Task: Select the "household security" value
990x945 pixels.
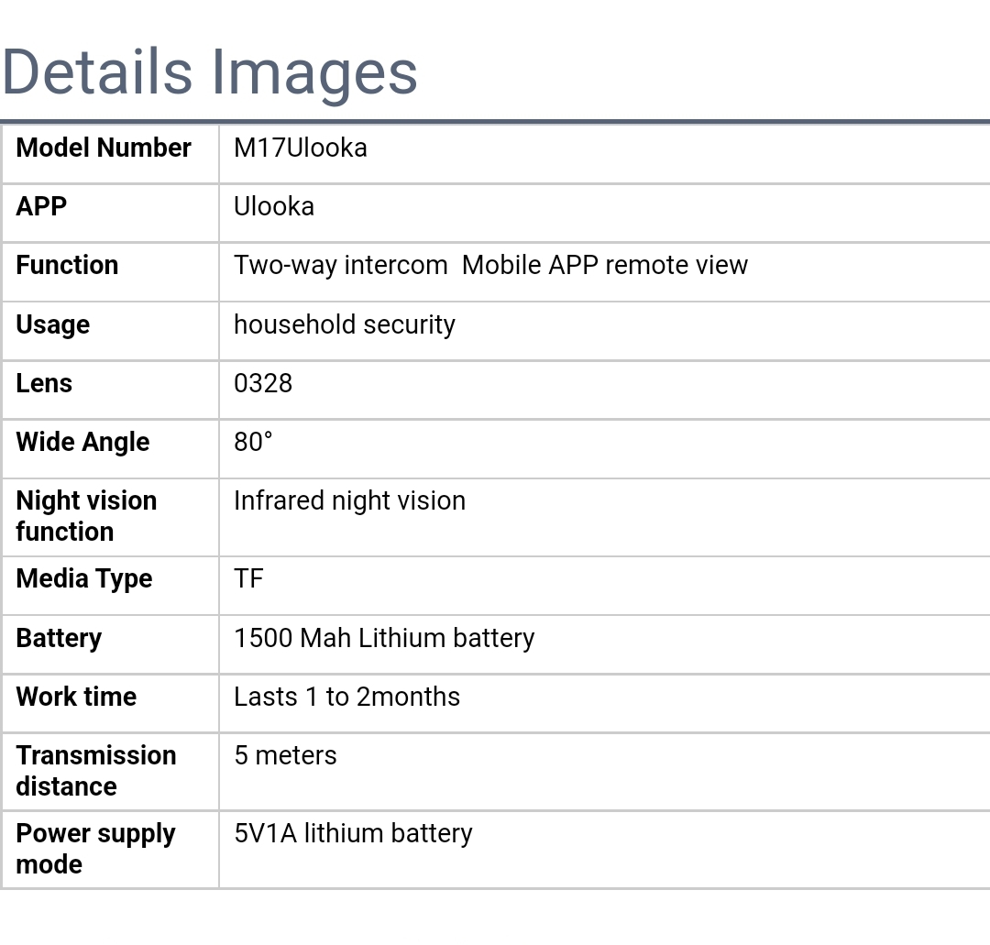Action: [x=345, y=324]
